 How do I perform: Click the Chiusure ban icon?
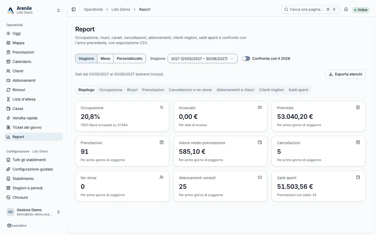[8, 197]
